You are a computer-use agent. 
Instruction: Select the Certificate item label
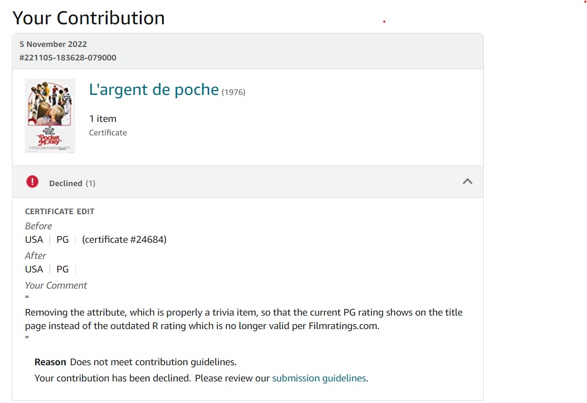[108, 132]
